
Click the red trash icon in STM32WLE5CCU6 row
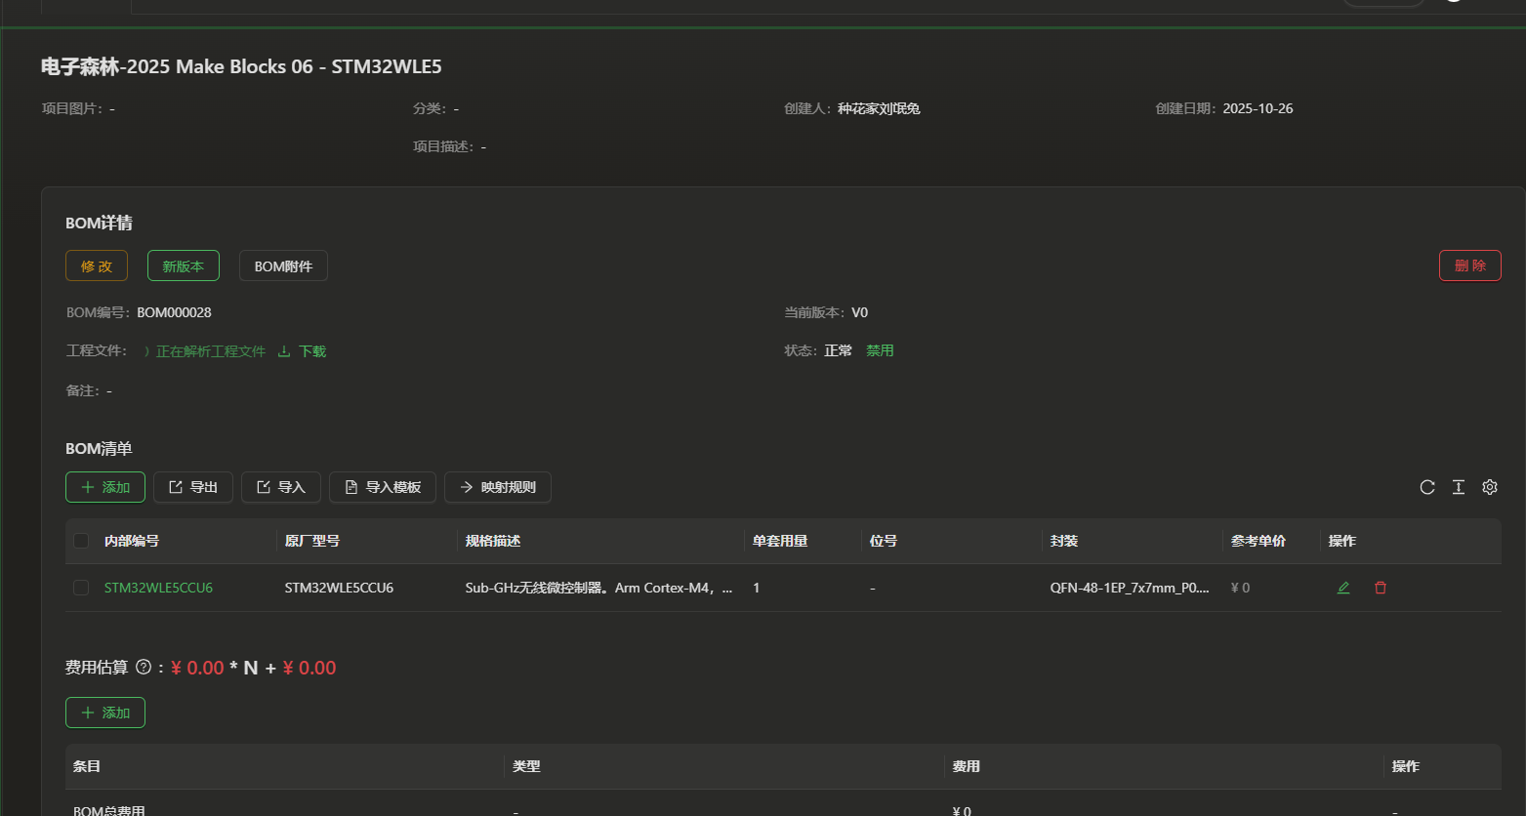(x=1380, y=588)
